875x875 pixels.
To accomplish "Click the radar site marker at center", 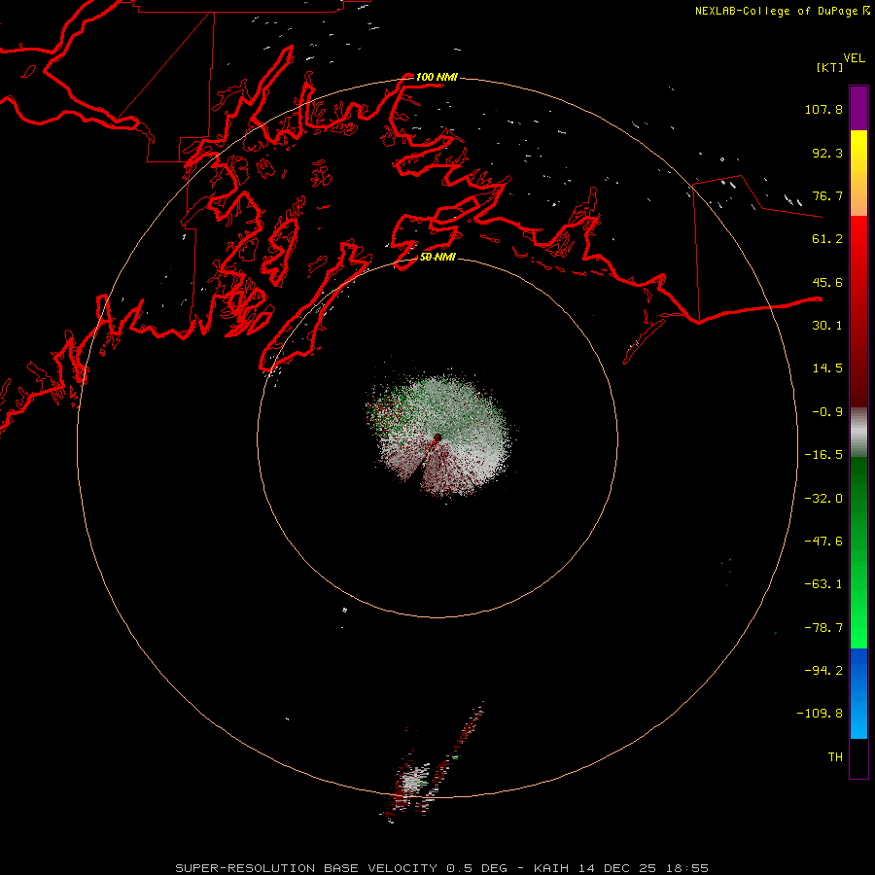I will [436, 440].
